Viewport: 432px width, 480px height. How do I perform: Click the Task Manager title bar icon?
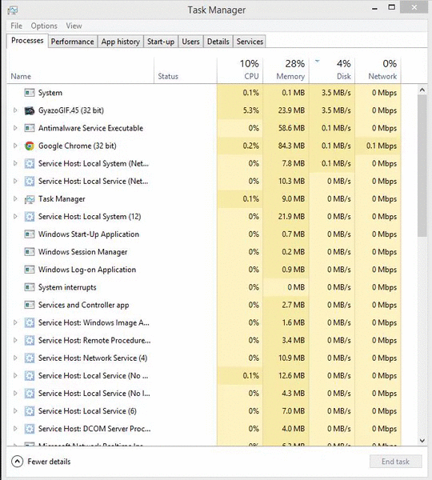[13, 10]
